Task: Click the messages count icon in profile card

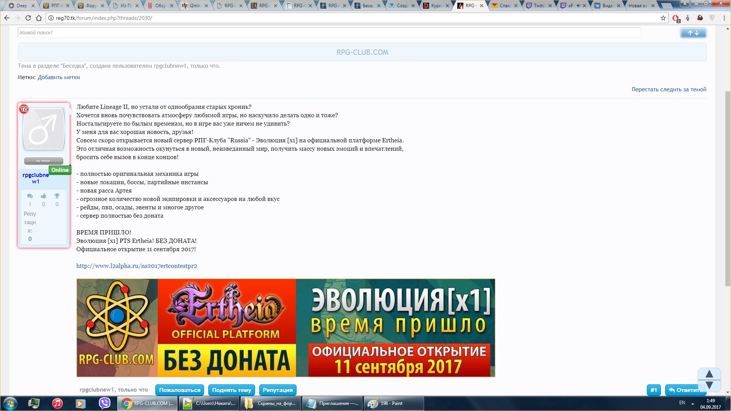Action: pos(30,196)
